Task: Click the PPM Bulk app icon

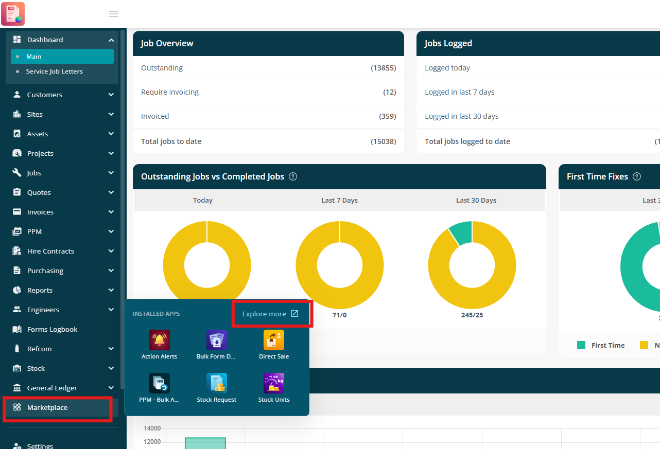Action: 160,383
